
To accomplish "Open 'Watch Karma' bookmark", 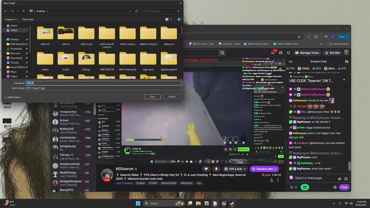I will coord(257,44).
